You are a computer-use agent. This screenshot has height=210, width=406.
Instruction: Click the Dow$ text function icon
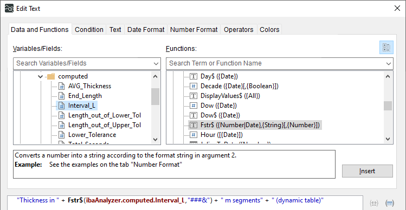pyautogui.click(x=194, y=115)
